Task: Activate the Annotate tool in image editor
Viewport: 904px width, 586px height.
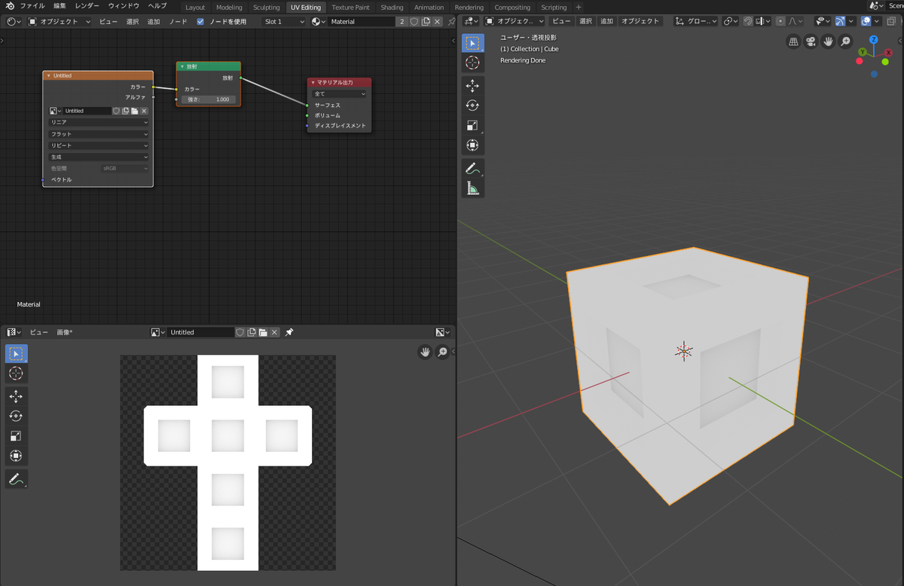Action: (x=16, y=478)
